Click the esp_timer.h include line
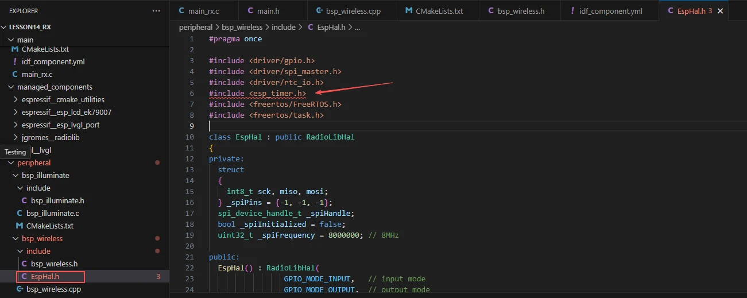Viewport: 747px width, 298px height. pos(257,93)
